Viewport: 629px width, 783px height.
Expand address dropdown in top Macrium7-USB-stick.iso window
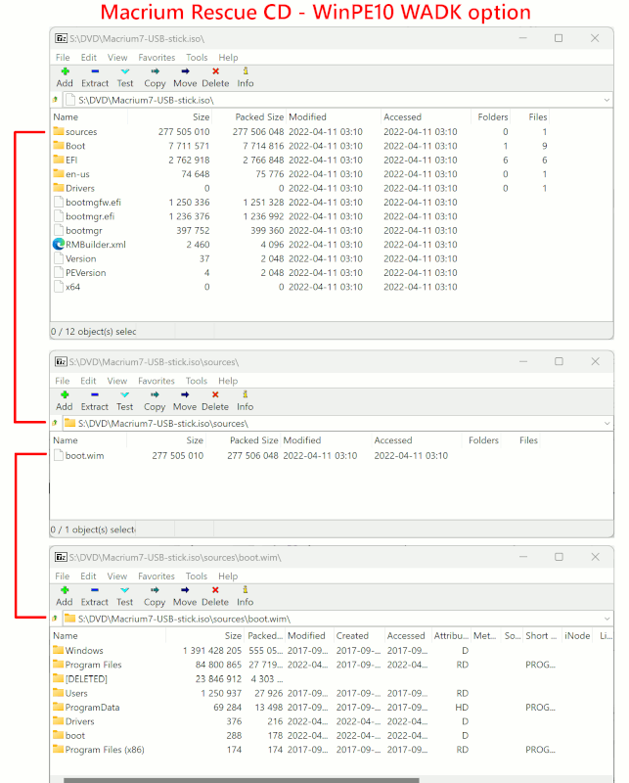[607, 100]
